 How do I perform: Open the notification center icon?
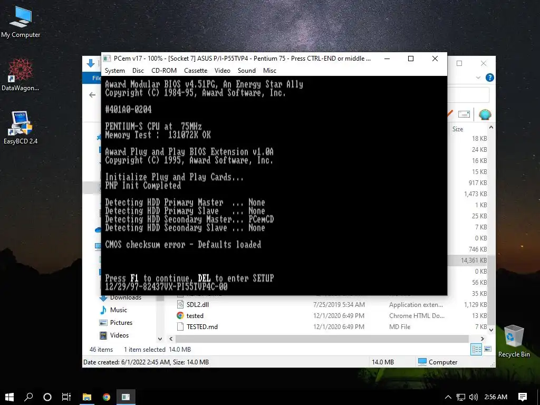523,397
